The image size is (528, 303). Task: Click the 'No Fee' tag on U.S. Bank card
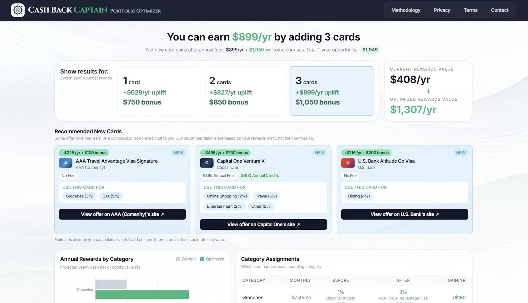click(350, 176)
